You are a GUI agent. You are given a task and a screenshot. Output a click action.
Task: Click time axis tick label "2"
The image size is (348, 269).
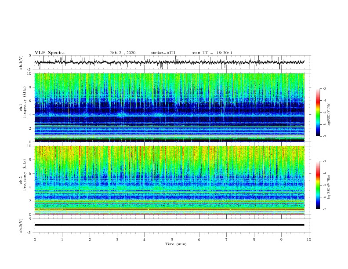click(x=90, y=240)
